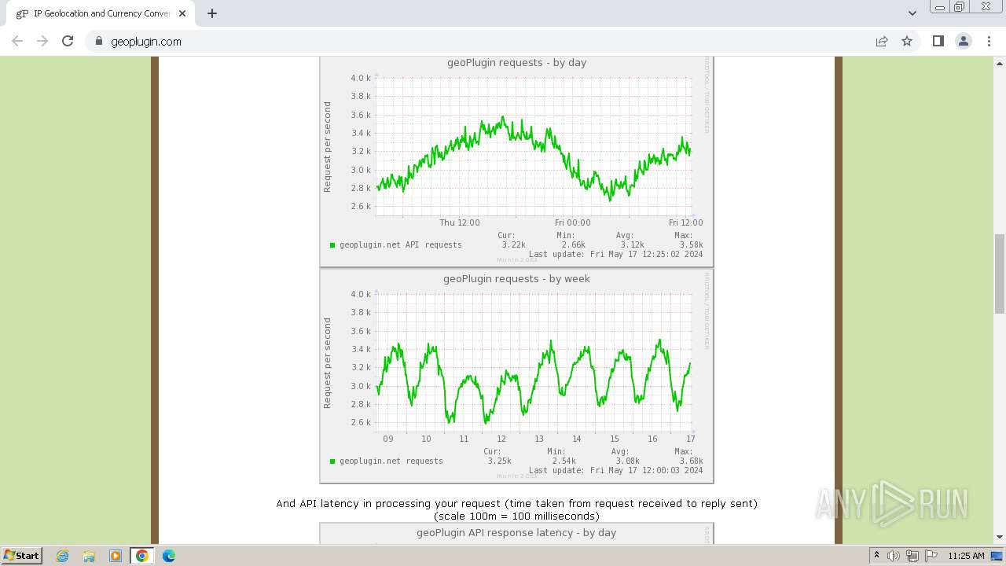1006x566 pixels.
Task: Click the vertical scrollbar thumb
Action: coord(999,274)
